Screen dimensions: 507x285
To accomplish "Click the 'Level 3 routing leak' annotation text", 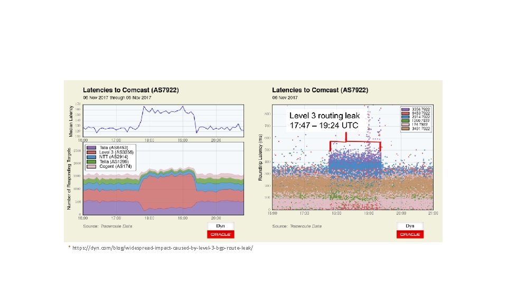I will click(x=325, y=116).
